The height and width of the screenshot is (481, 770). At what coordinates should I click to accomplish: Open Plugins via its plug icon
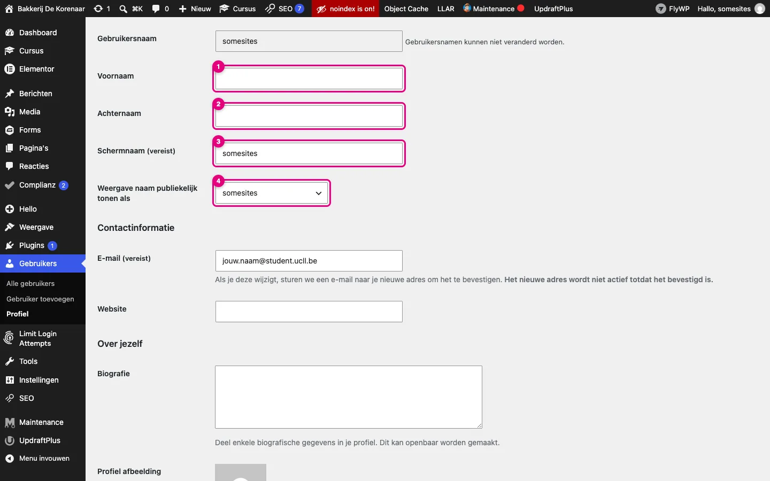tap(9, 245)
